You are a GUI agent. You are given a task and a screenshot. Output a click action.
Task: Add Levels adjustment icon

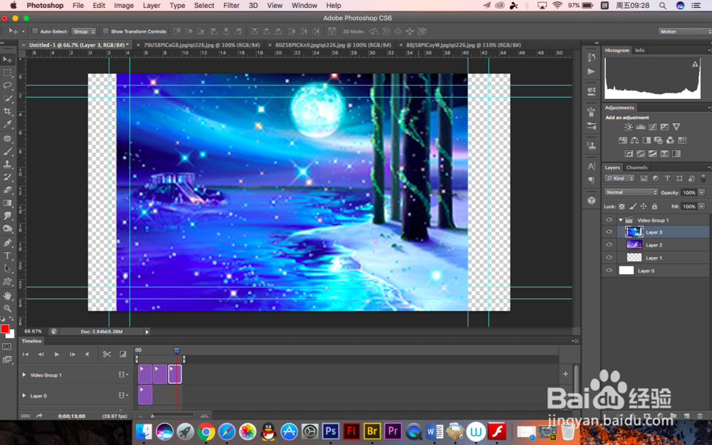pos(641,127)
